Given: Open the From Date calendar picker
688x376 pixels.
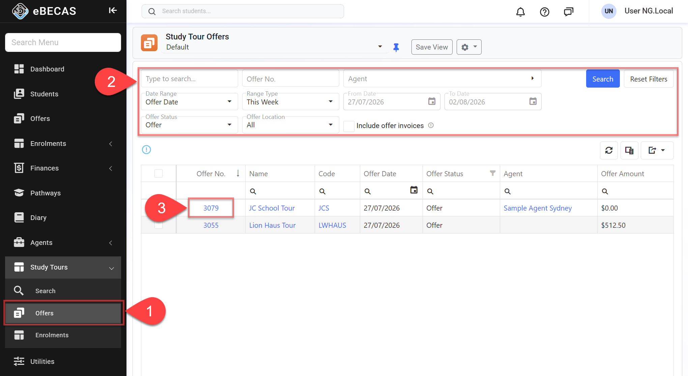Looking at the screenshot, I should pyautogui.click(x=432, y=101).
